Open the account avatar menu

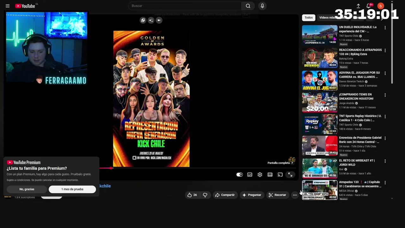pos(381,6)
